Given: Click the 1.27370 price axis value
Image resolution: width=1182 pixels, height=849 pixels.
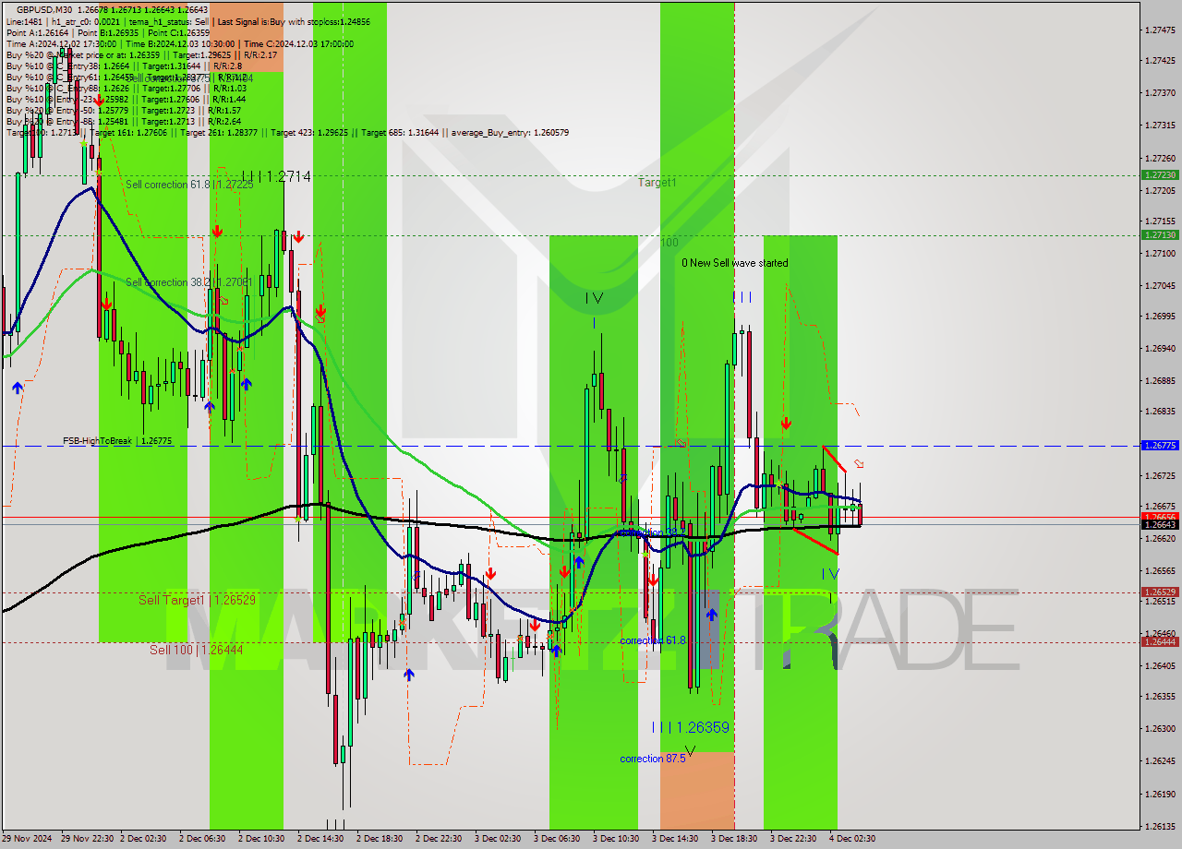Looking at the screenshot, I should click(1159, 92).
